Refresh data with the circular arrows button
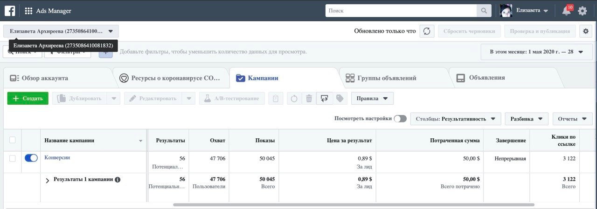 pos(427,31)
